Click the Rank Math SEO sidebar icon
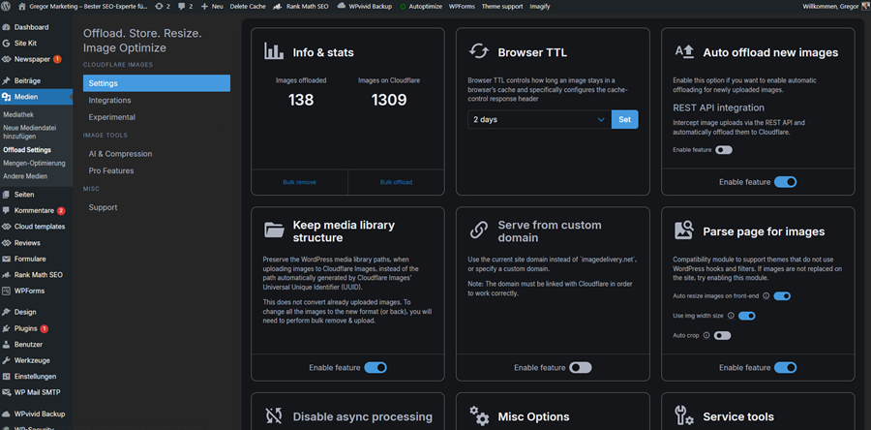Viewport: 871px width, 430px height. coord(6,275)
